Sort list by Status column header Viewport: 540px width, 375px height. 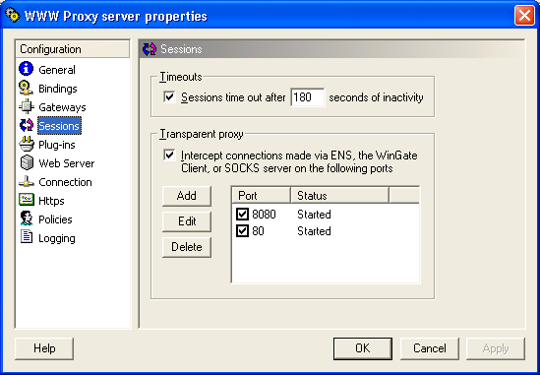tap(339, 196)
